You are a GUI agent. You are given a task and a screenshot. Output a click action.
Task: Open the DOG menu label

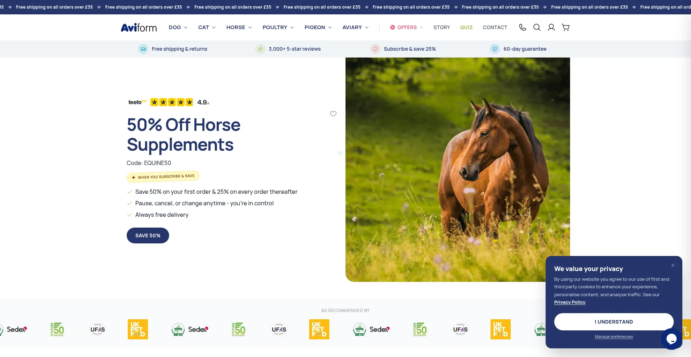[175, 27]
